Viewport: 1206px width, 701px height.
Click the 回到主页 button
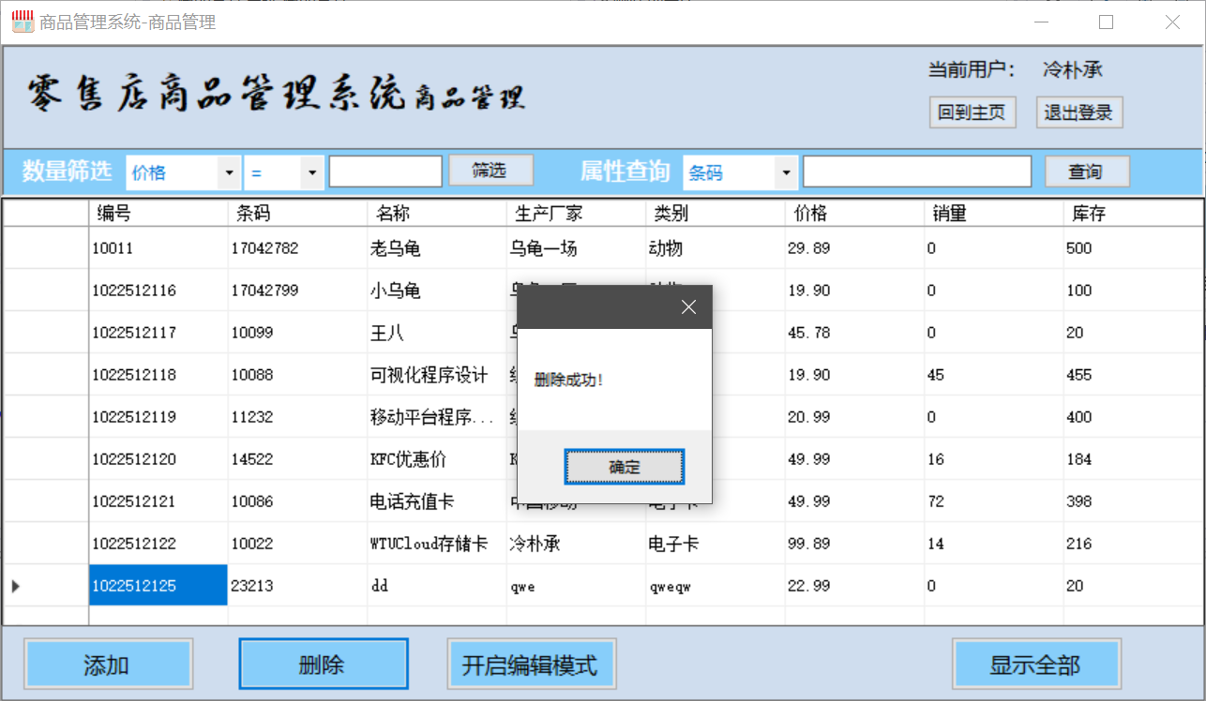click(972, 112)
